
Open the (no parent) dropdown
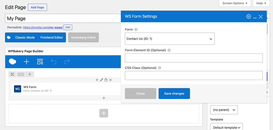click(224, 110)
